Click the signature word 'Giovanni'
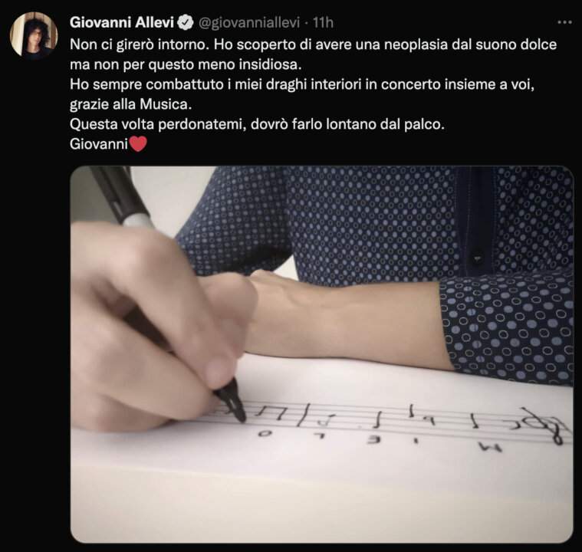 (99, 143)
